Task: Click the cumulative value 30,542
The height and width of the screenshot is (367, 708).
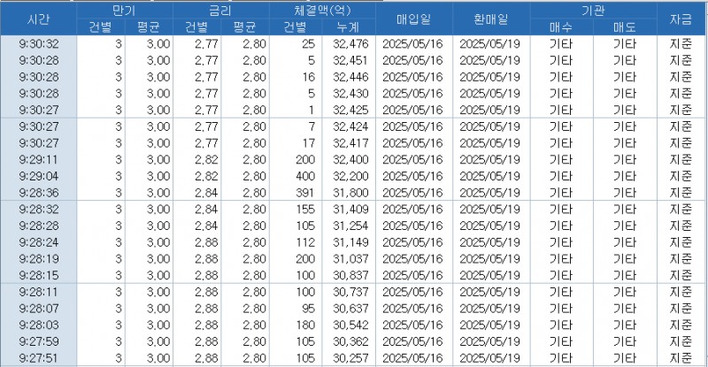Action: 350,325
